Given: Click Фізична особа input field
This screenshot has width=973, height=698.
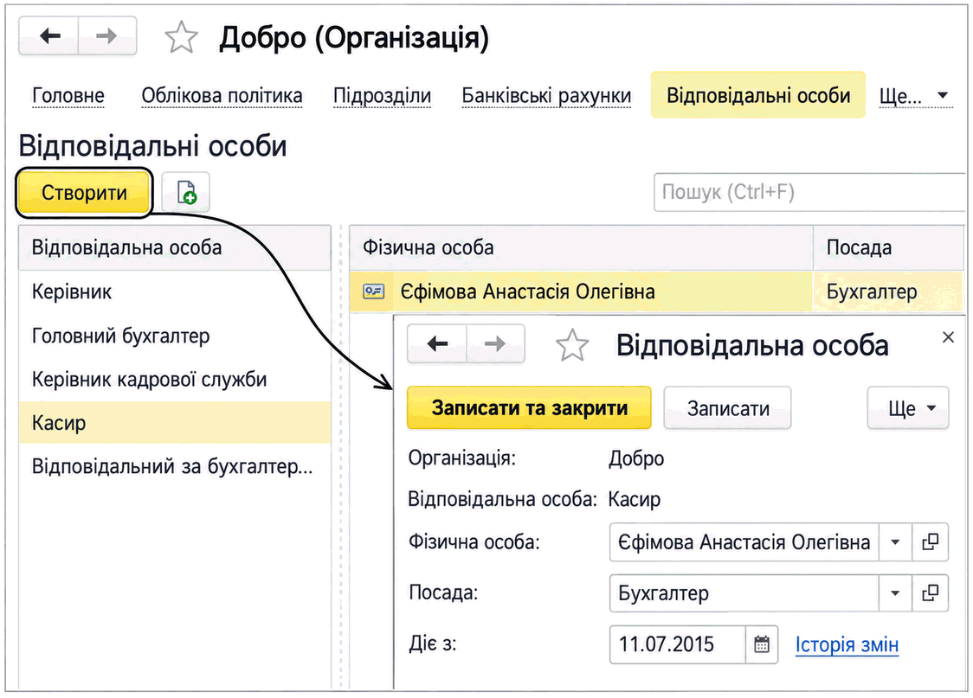Looking at the screenshot, I should (x=744, y=542).
